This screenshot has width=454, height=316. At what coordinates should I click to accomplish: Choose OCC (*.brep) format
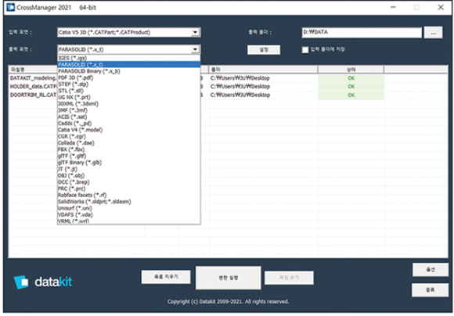tap(129, 182)
